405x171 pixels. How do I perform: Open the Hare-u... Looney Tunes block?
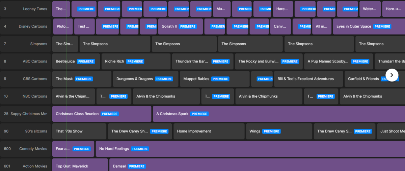tap(394, 9)
